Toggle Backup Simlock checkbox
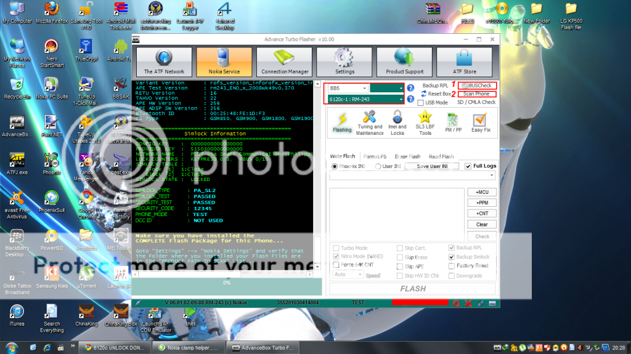The width and height of the screenshot is (631, 354). pos(452,257)
